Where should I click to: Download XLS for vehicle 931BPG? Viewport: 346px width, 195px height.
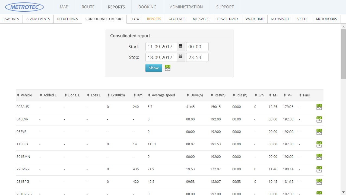(x=319, y=182)
